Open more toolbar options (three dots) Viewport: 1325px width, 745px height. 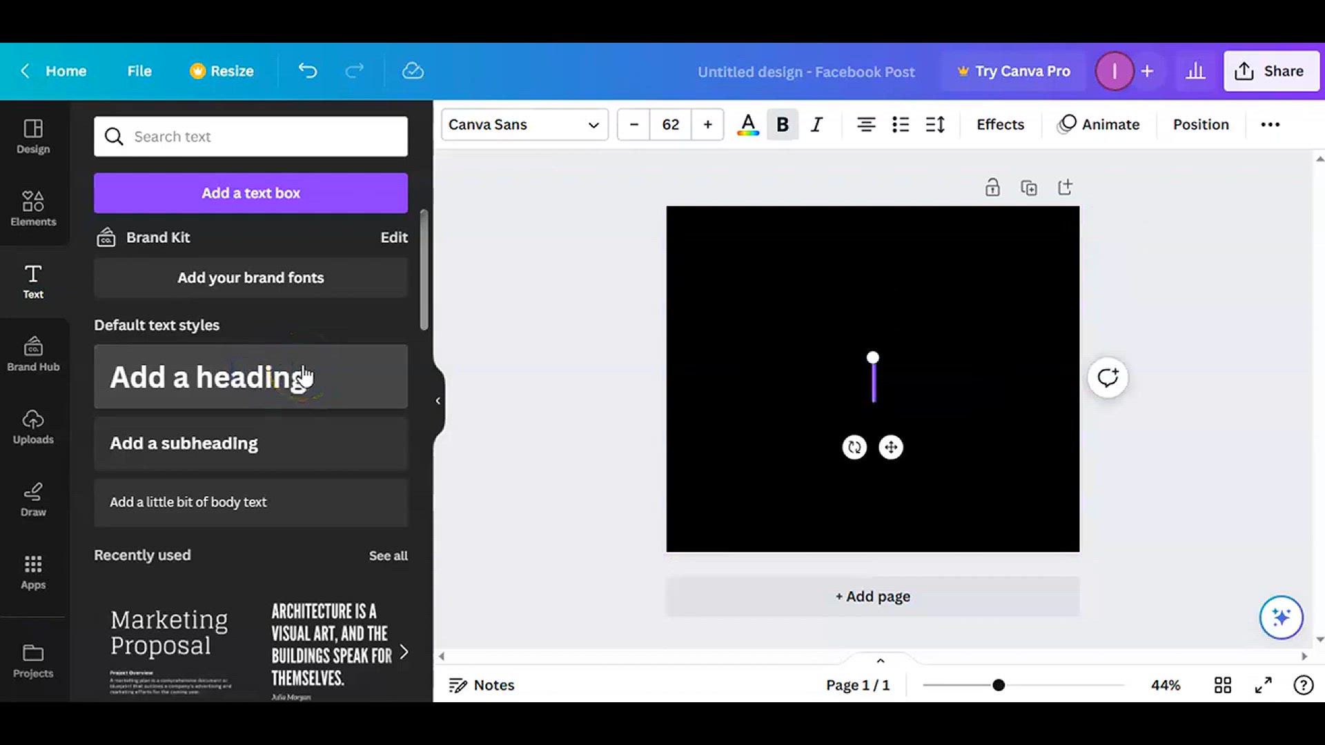pos(1270,125)
